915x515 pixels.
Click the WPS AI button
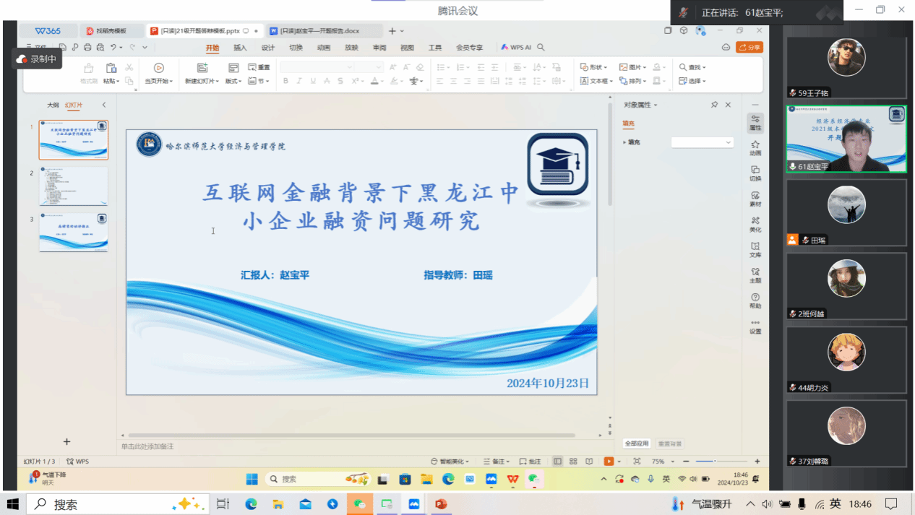click(x=517, y=48)
